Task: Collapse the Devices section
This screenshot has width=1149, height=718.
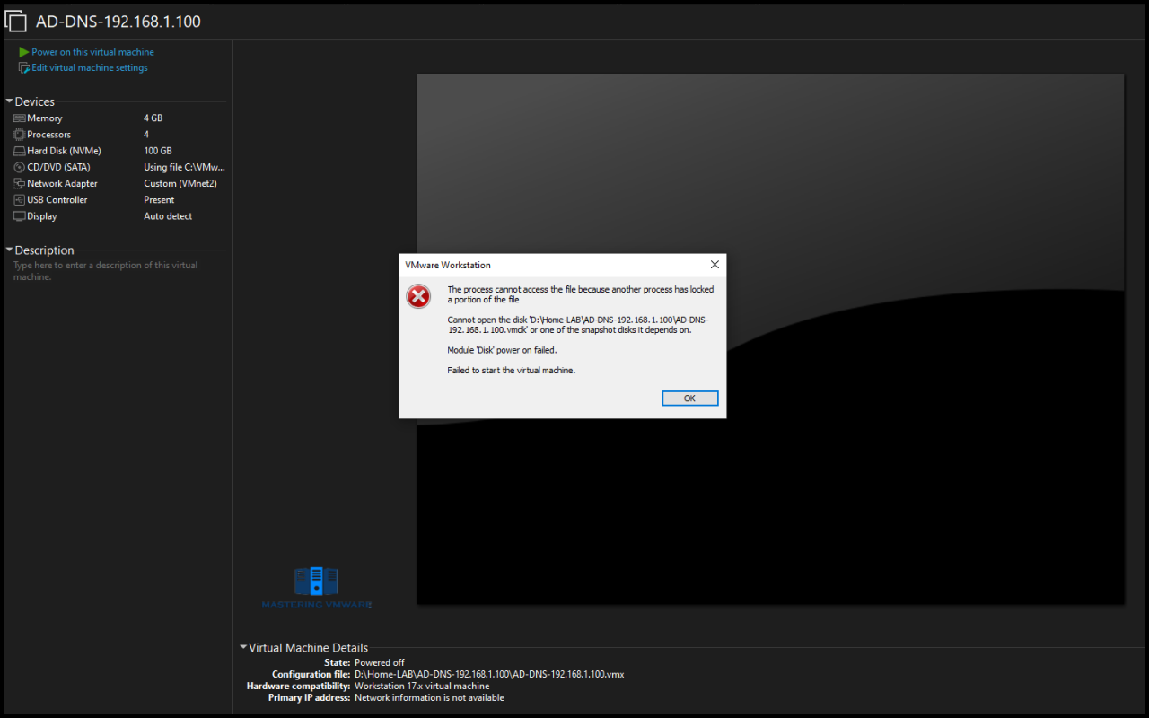Action: tap(9, 101)
